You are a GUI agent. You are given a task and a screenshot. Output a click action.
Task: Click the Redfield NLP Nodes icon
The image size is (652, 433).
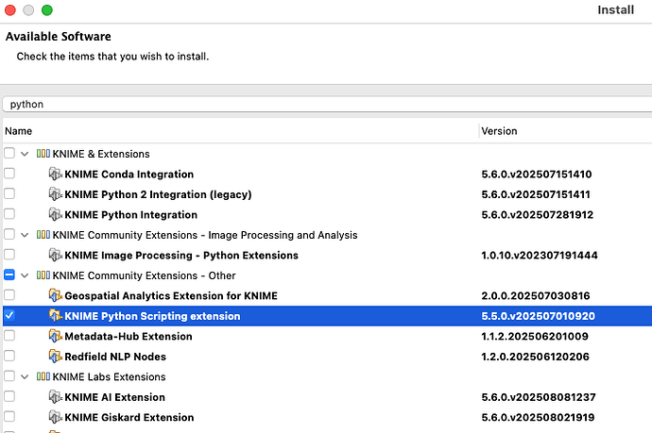coord(54,357)
